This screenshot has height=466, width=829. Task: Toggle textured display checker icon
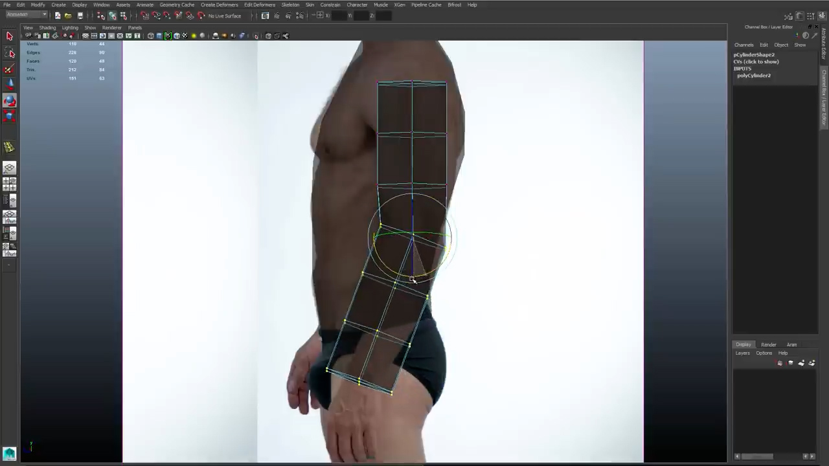(x=185, y=36)
